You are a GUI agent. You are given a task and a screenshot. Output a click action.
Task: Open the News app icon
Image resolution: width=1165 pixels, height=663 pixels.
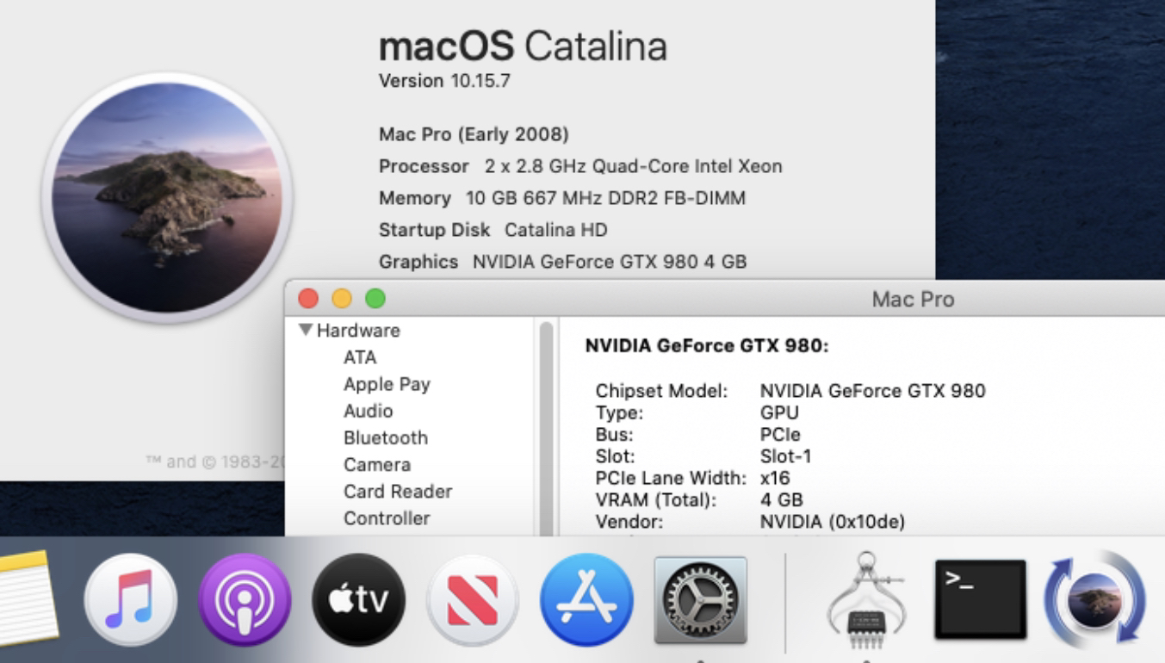click(x=472, y=600)
